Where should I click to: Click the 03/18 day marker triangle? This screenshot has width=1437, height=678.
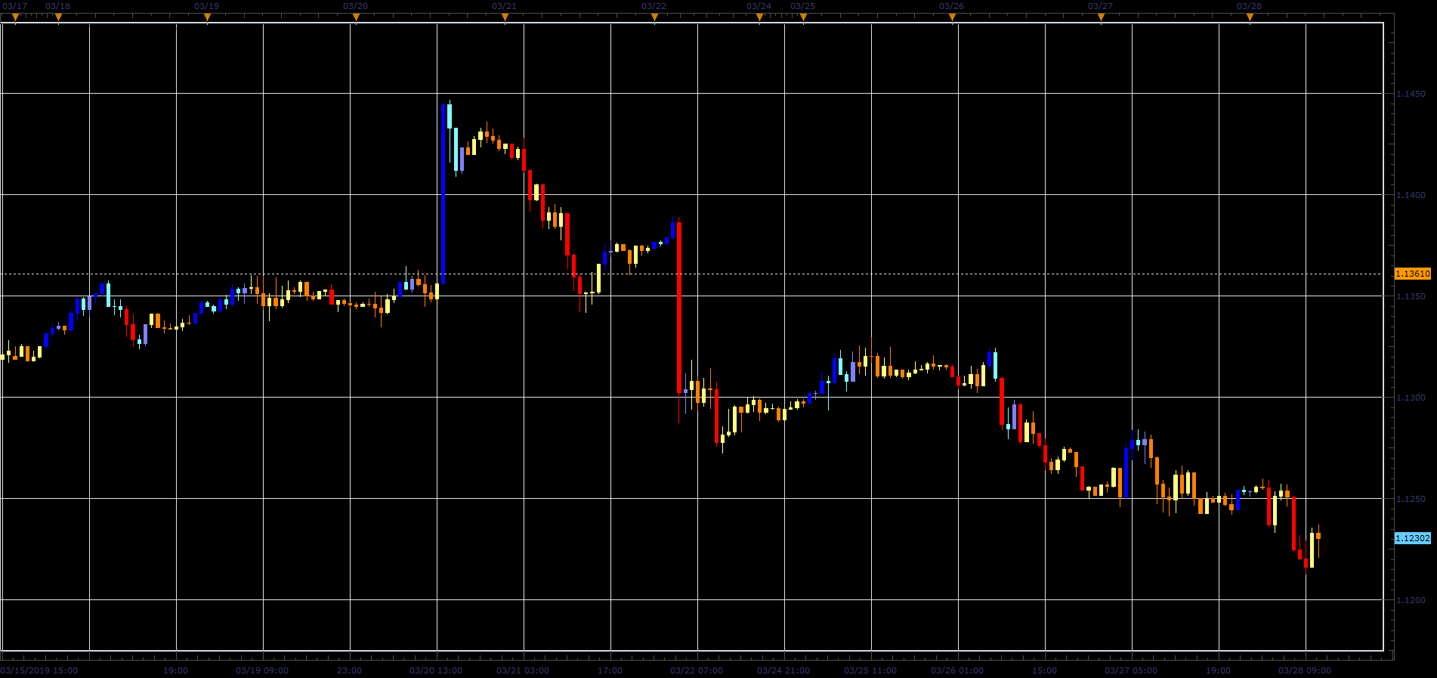coord(58,17)
